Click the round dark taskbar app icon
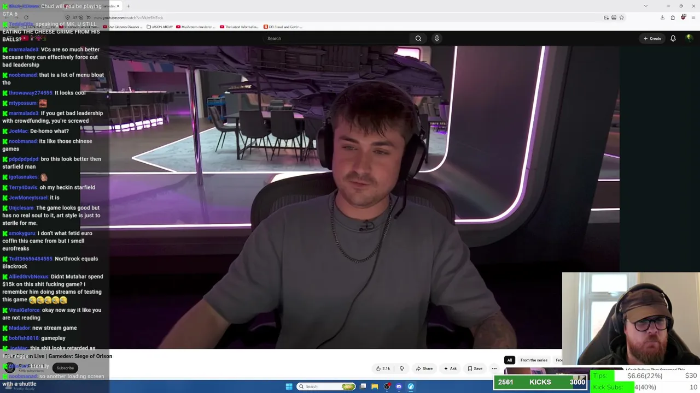The image size is (700, 393). coord(387,386)
